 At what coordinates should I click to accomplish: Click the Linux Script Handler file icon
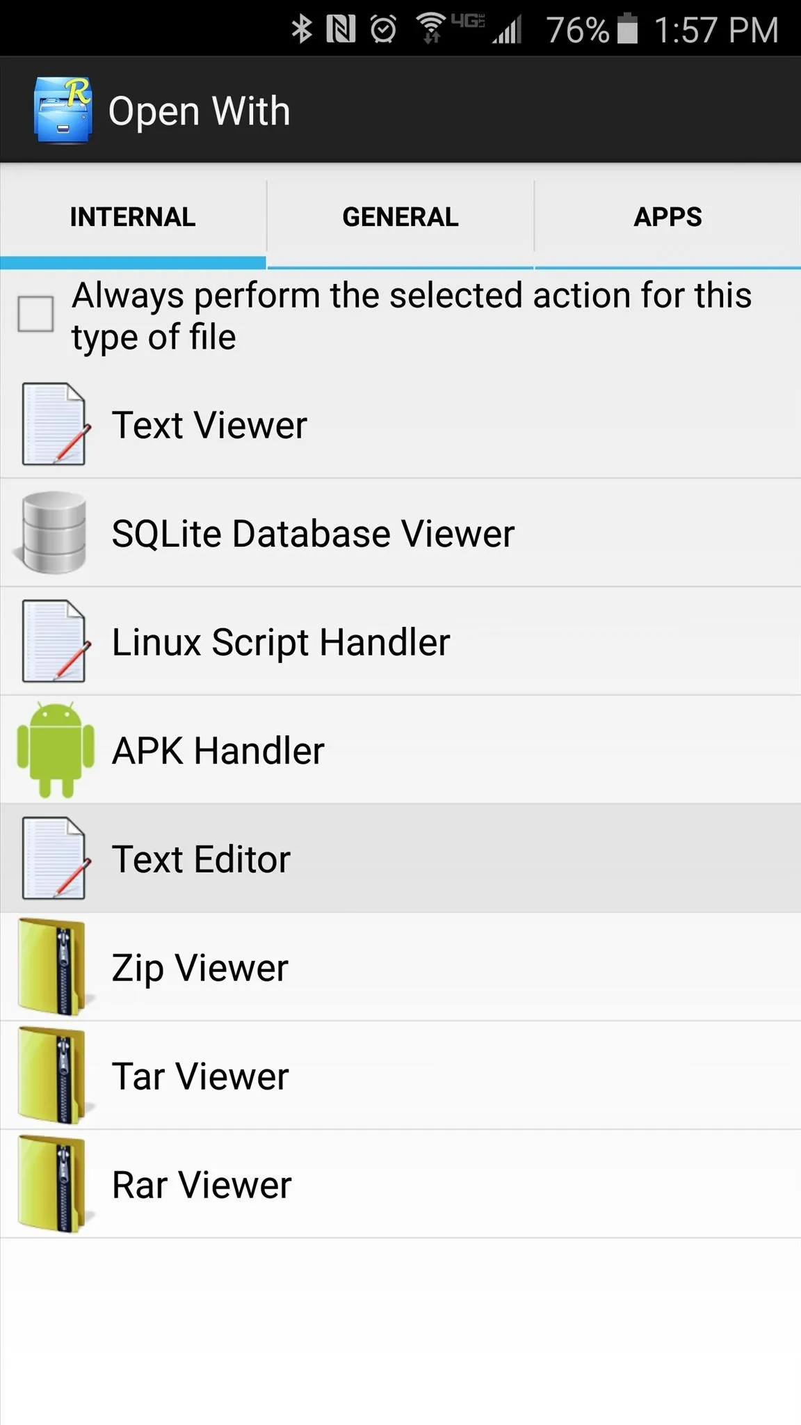(x=55, y=641)
